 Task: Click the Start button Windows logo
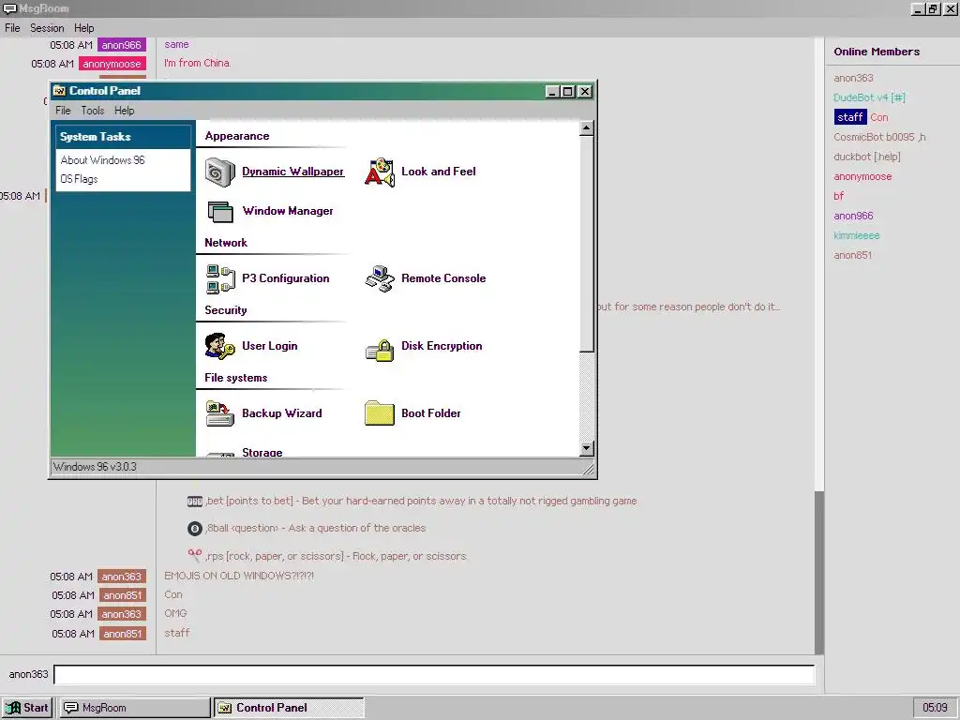click(x=13, y=708)
